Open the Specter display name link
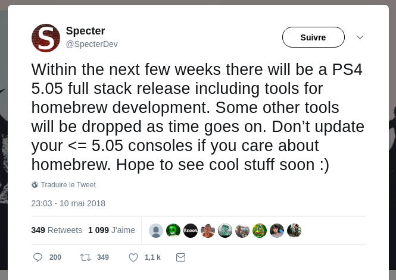 [85, 31]
